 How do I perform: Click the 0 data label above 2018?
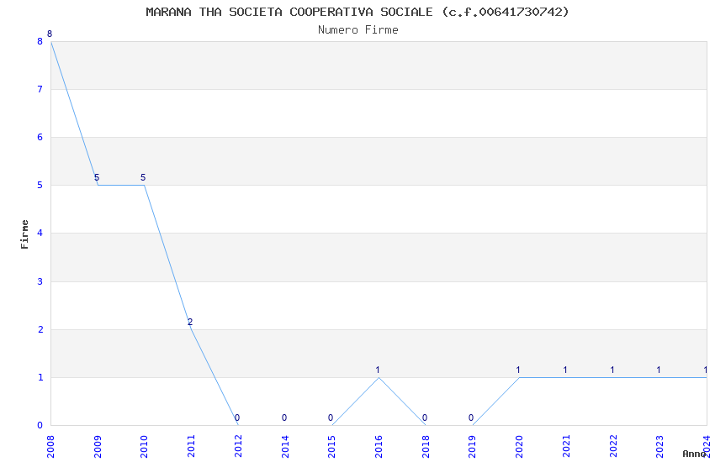pos(425,417)
